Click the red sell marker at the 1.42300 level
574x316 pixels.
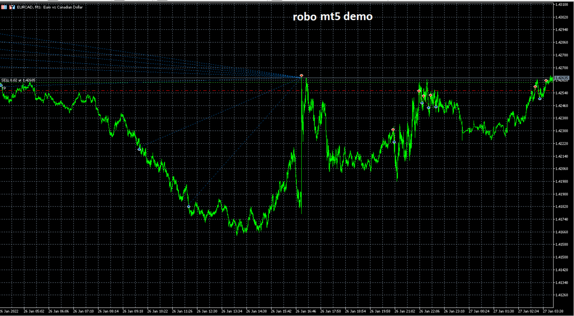[x=393, y=130]
